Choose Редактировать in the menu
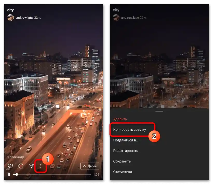Viewport: 213px width, 184px height. (x=126, y=151)
